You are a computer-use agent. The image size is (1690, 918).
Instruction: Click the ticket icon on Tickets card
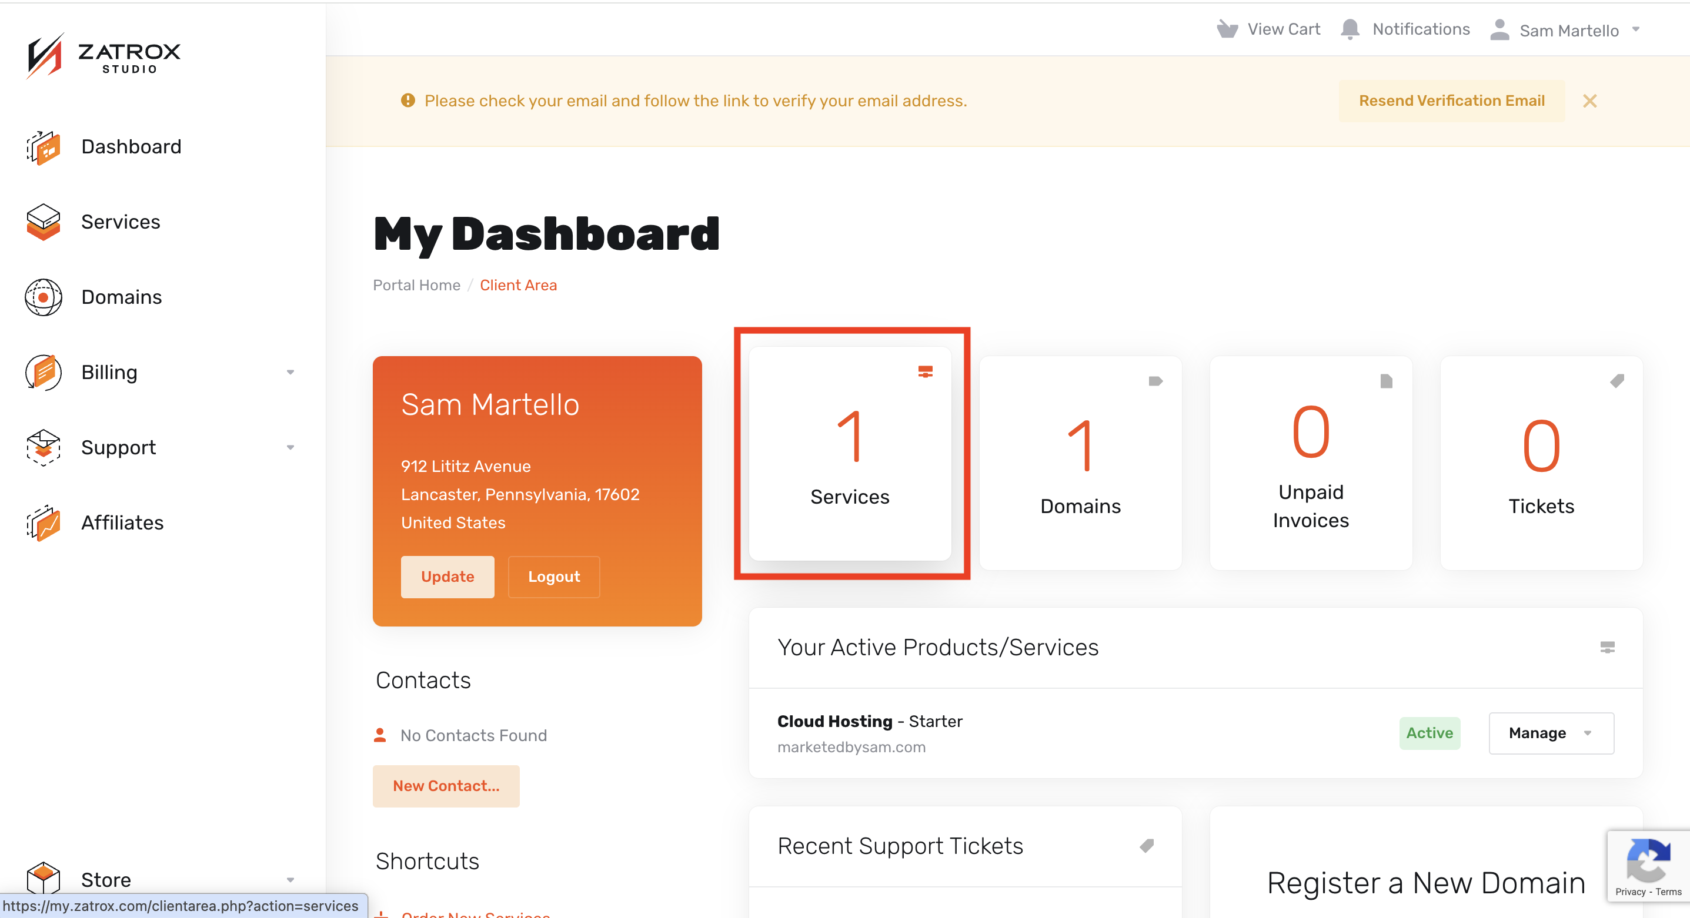point(1617,381)
